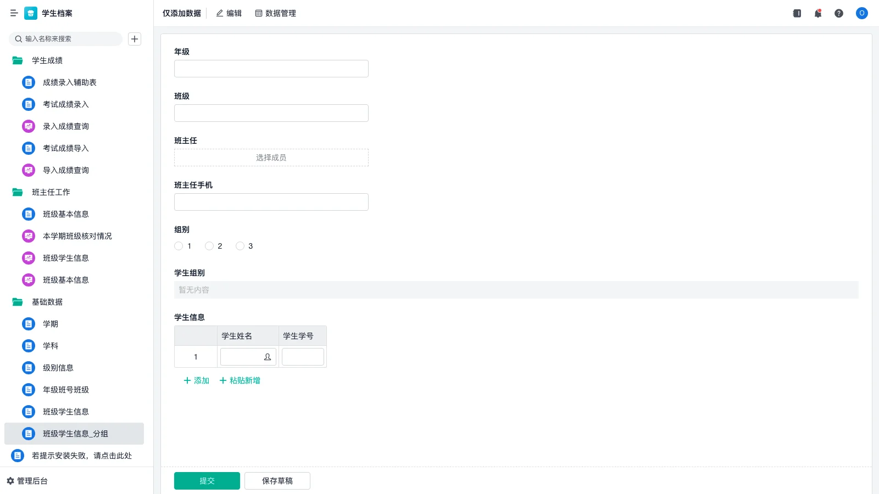Viewport: 879px width, 494px height.
Task: Select radio option 2 under 组别
Action: (x=209, y=246)
